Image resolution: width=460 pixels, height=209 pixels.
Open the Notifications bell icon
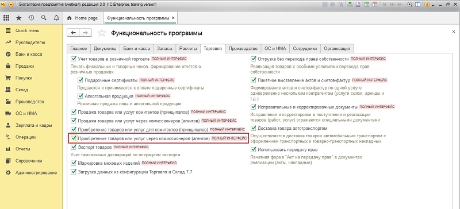point(56,18)
